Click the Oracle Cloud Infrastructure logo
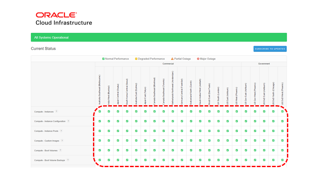Image resolution: width=317 pixels, height=181 pixels. pyautogui.click(x=63, y=19)
